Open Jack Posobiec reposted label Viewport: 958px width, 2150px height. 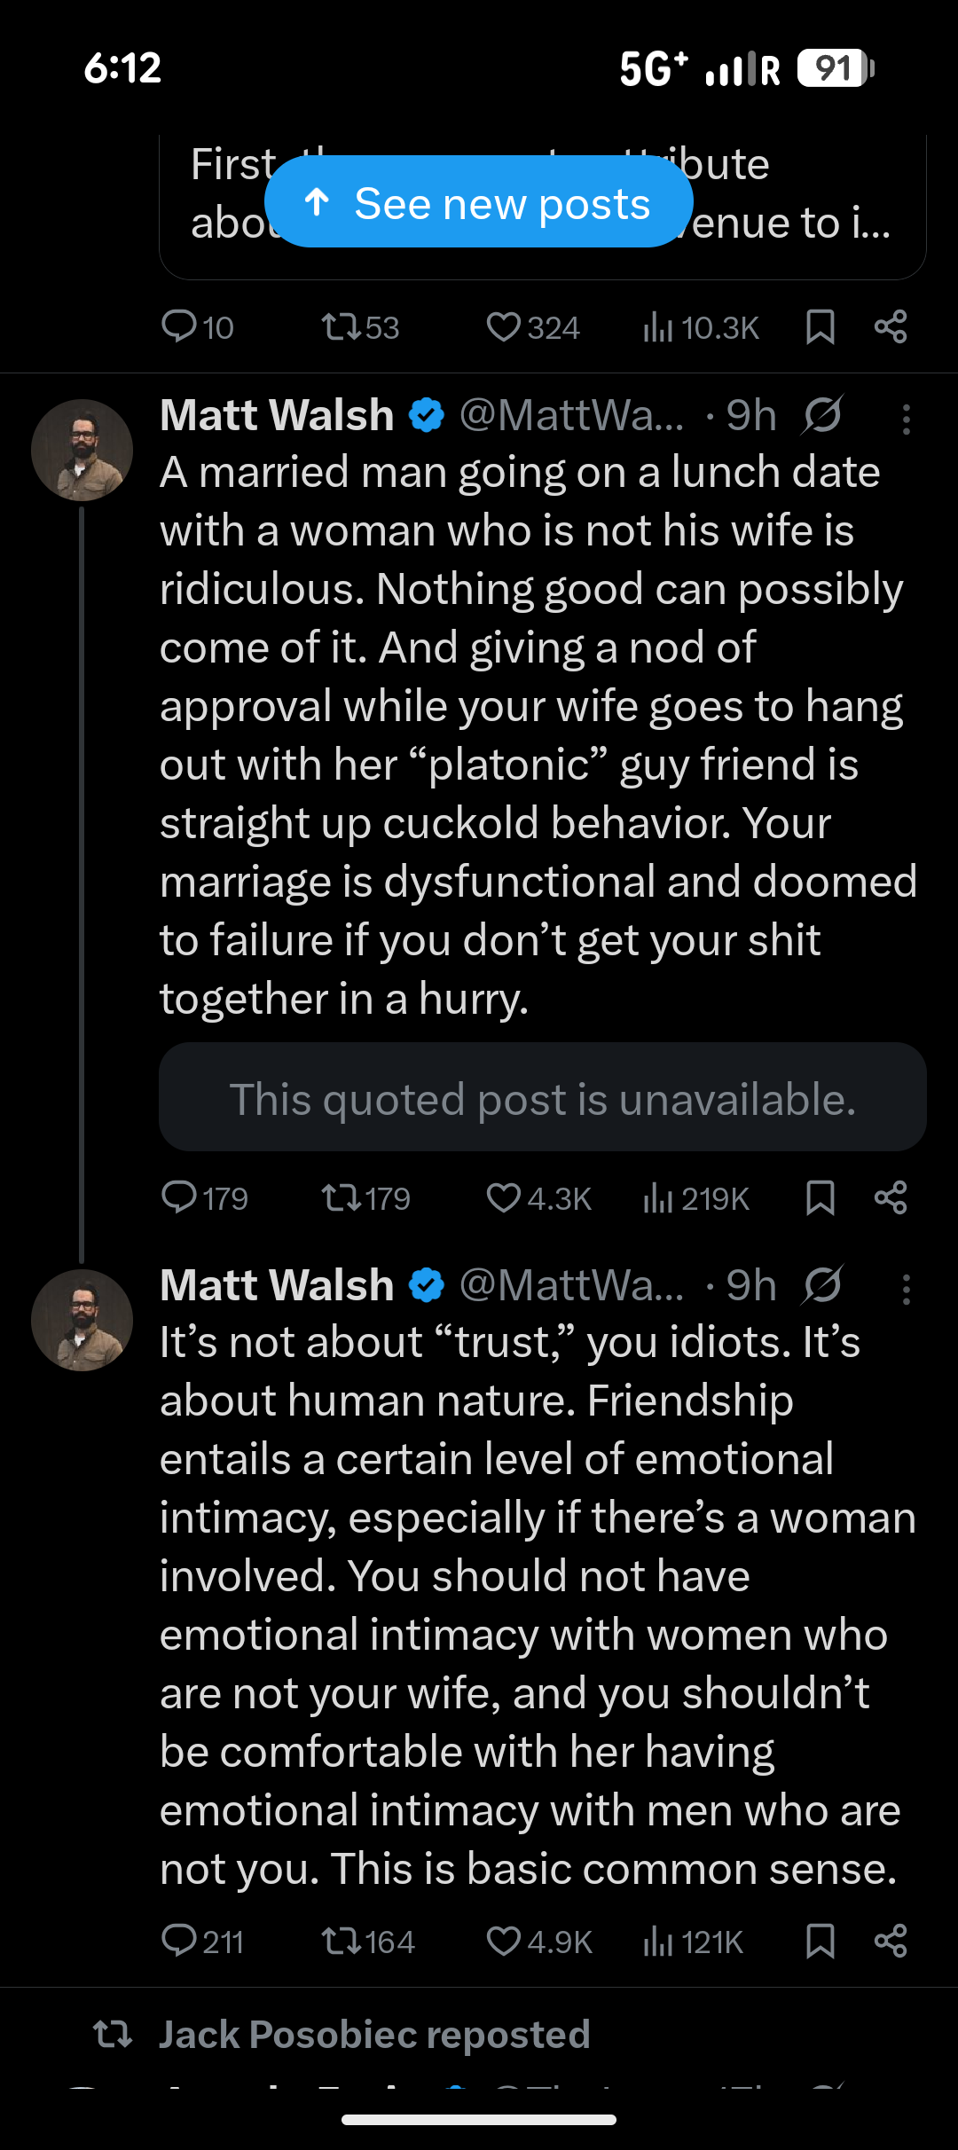tap(373, 2036)
